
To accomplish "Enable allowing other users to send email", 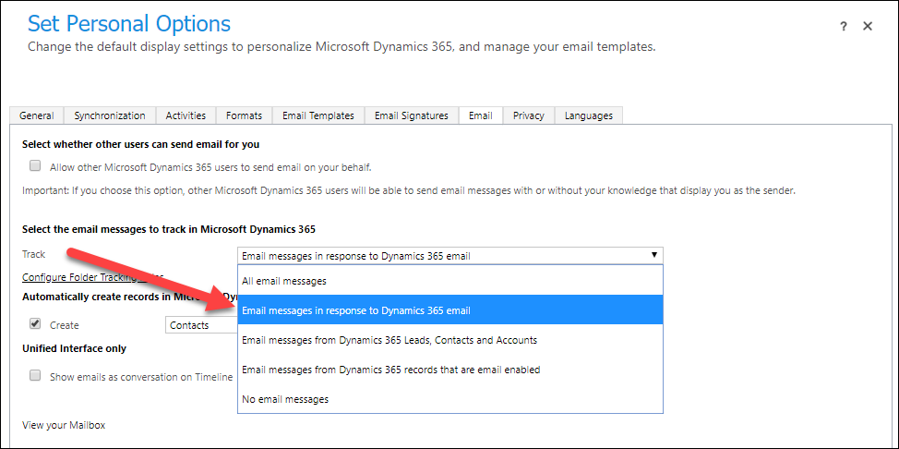I will point(35,166).
